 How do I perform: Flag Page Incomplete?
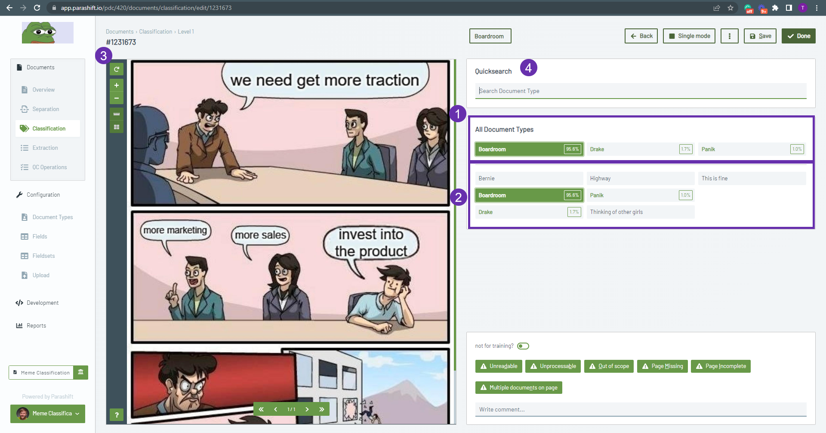(721, 366)
